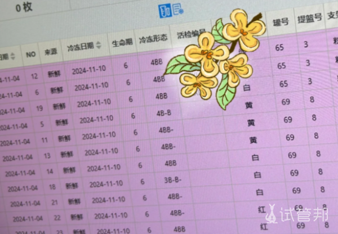Select the 活检编号 column header

191,34
